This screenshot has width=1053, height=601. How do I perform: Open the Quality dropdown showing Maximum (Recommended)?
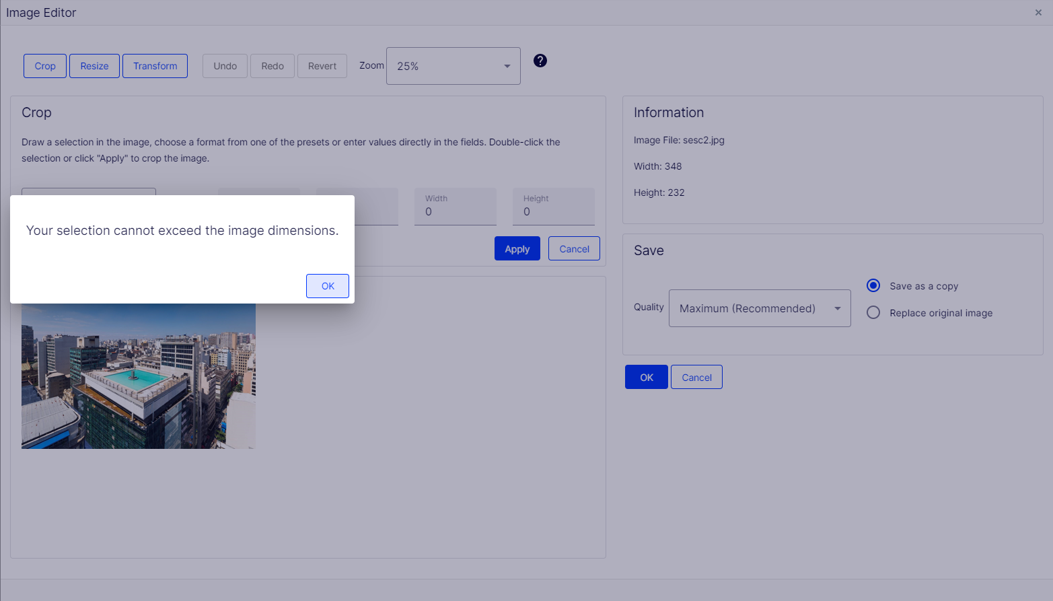coord(760,308)
